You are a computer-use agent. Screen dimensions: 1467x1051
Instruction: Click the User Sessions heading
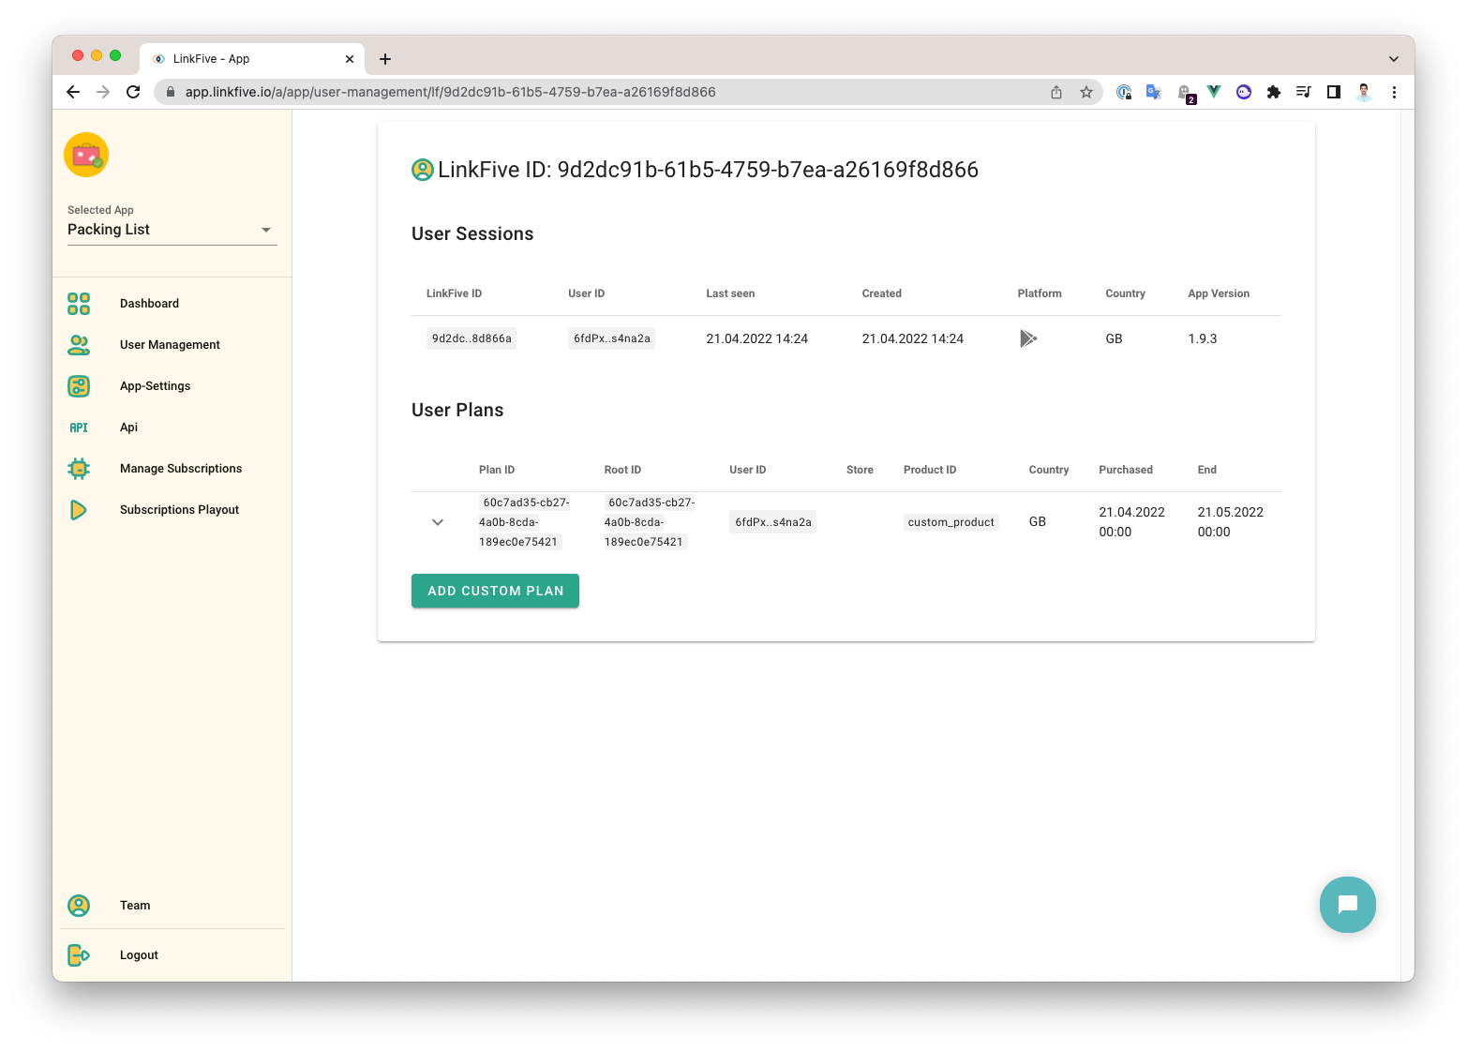pyautogui.click(x=472, y=233)
